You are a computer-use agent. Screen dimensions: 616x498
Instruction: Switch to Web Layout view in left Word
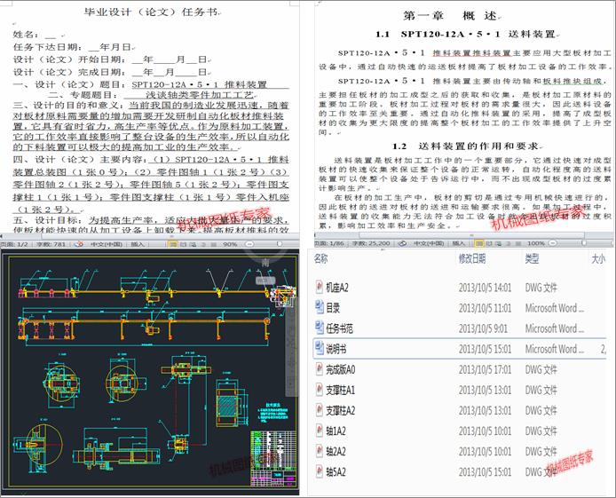click(193, 244)
